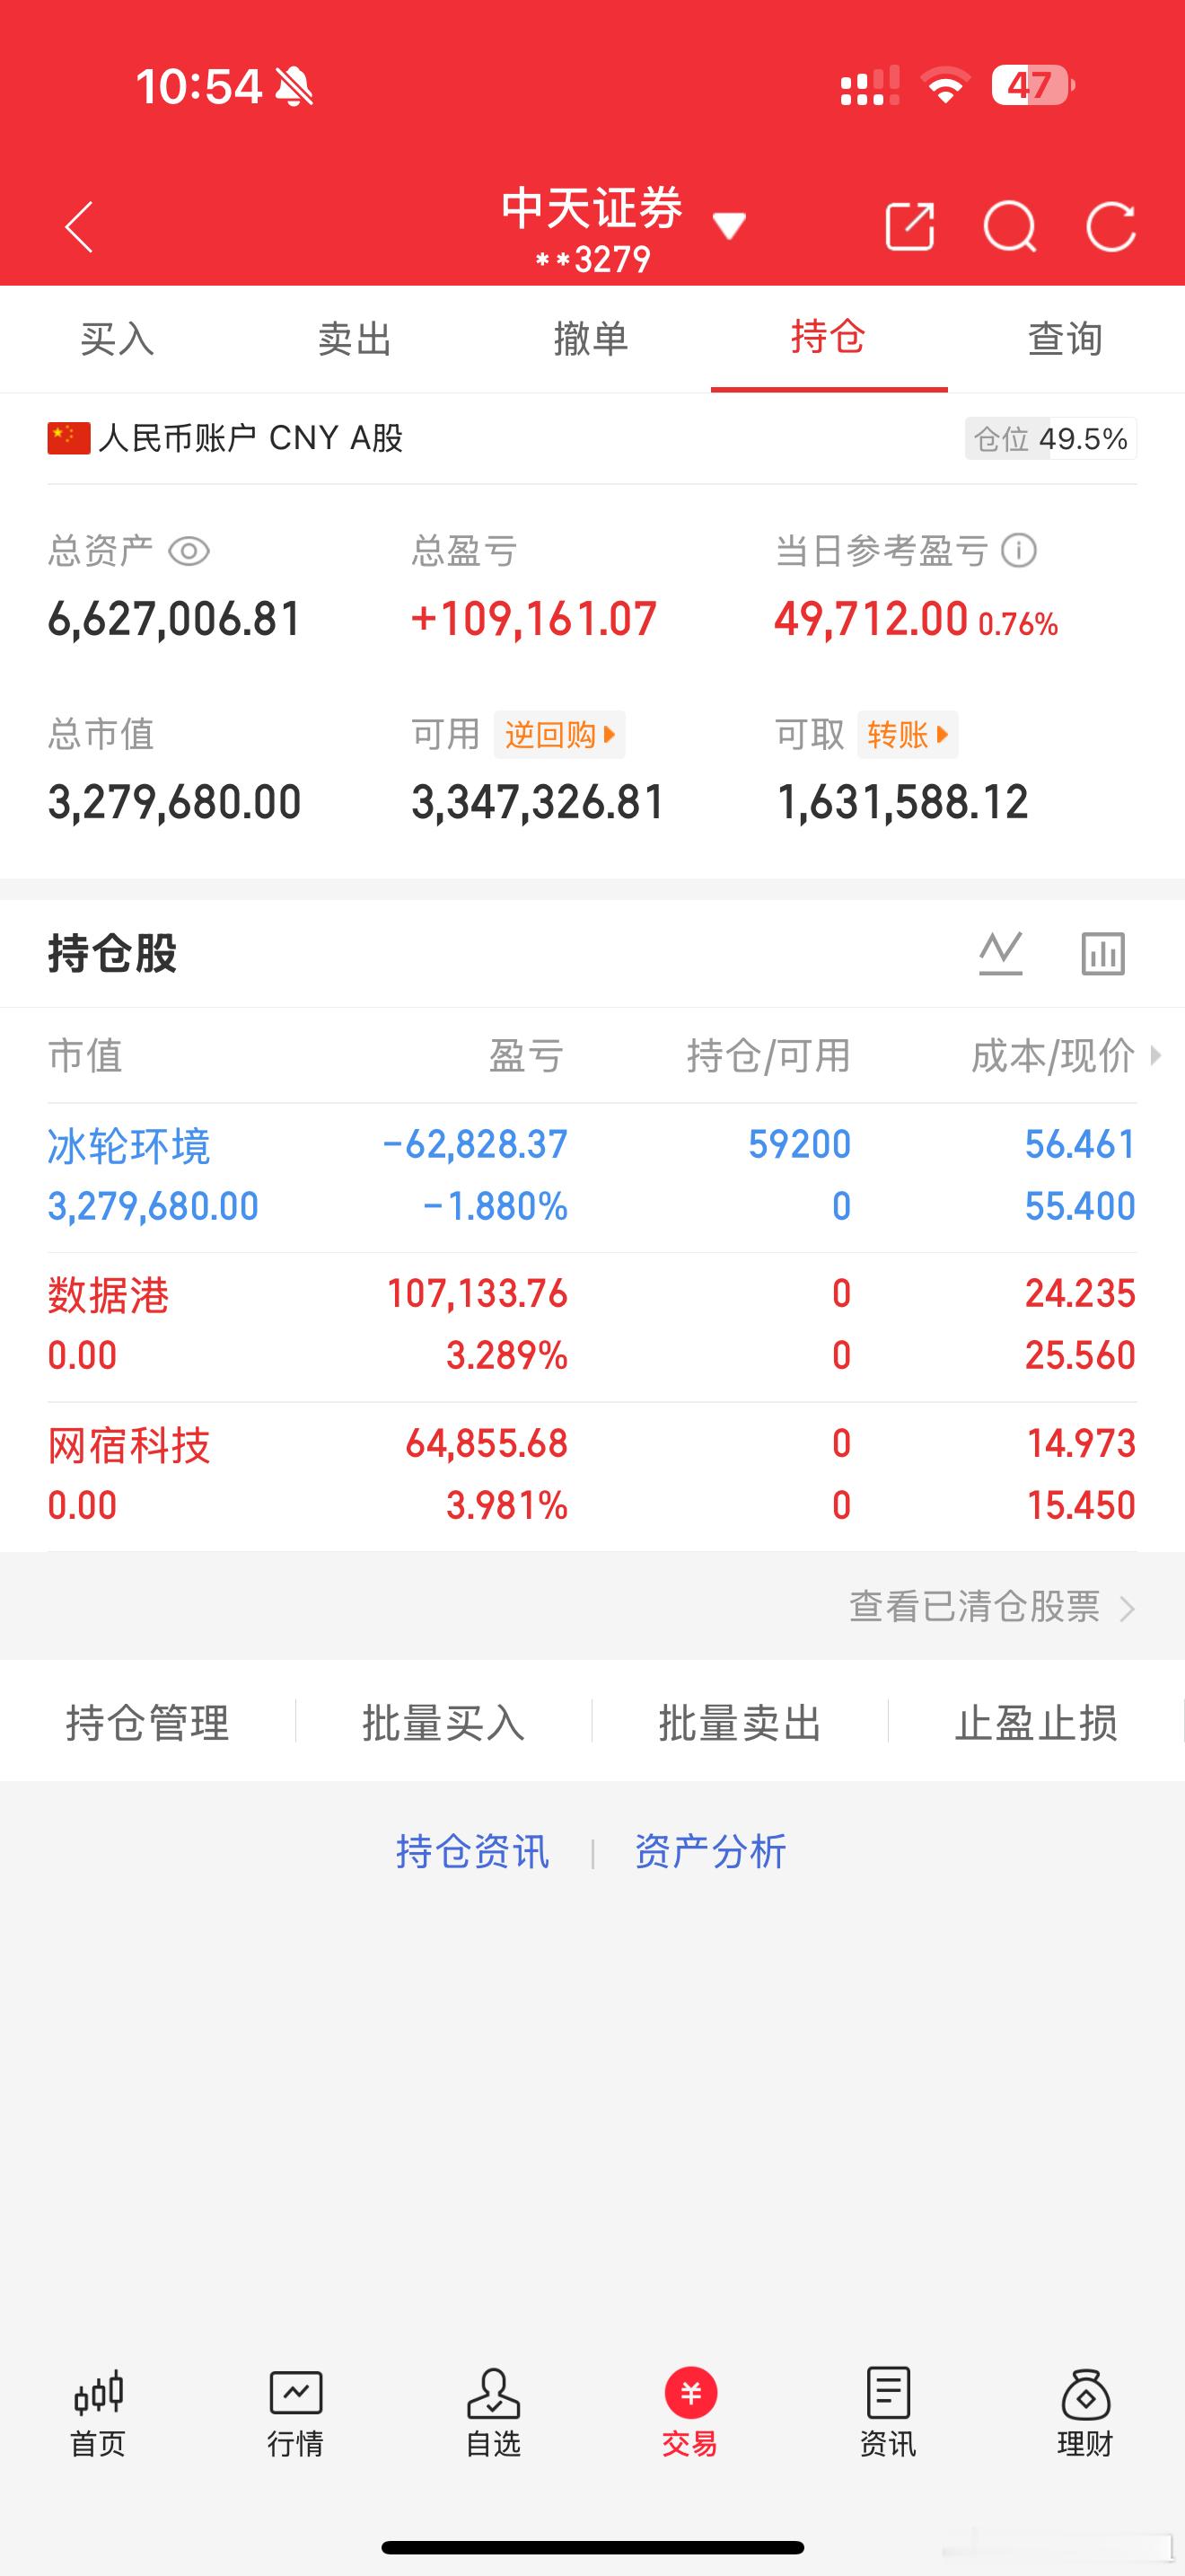The width and height of the screenshot is (1185, 2576).
Task: Tap the silent bell icon in status bar
Action: [x=294, y=87]
